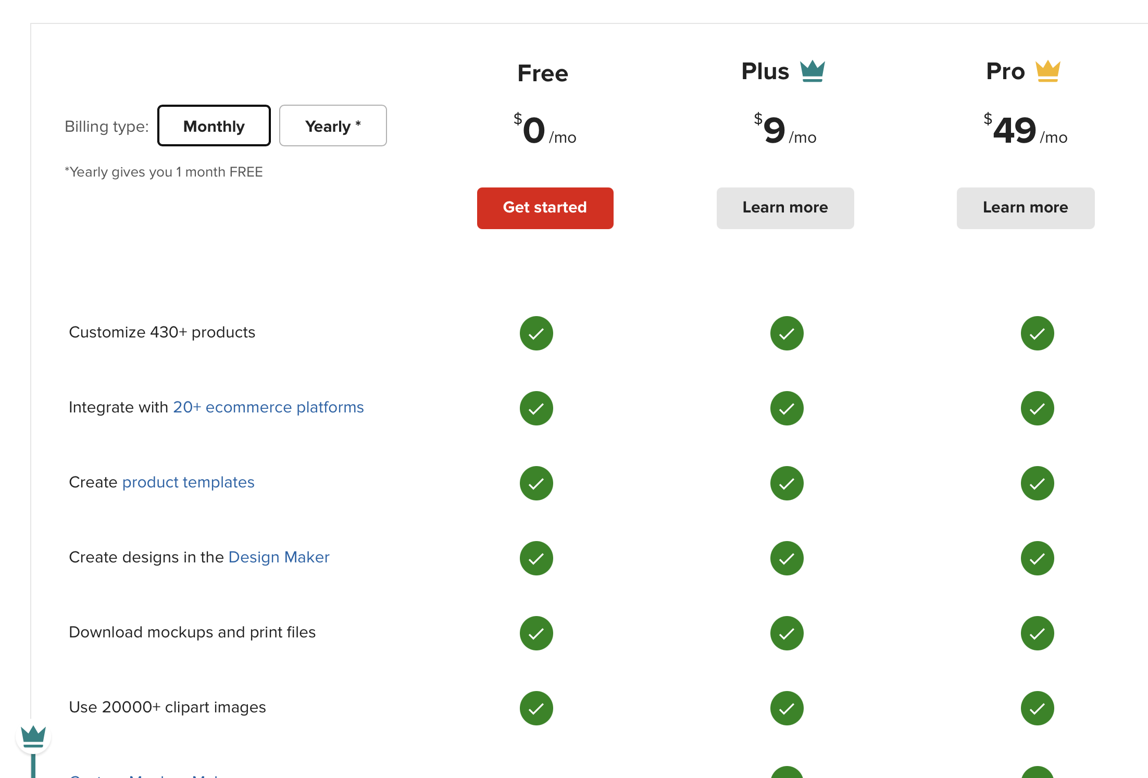The height and width of the screenshot is (778, 1148).
Task: Click the Free plan heading
Action: [x=542, y=73]
